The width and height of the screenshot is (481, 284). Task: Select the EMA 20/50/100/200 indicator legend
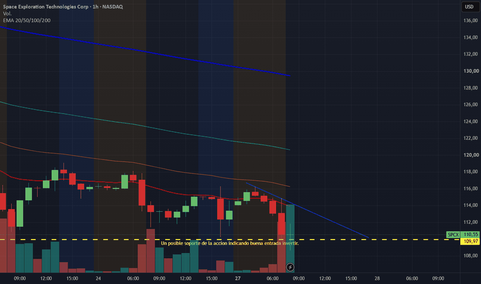click(27, 20)
